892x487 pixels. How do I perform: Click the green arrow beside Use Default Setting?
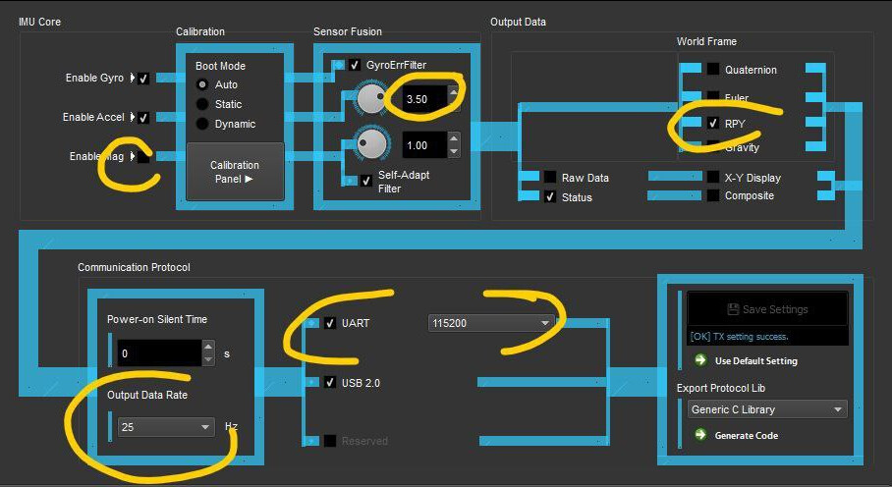700,360
